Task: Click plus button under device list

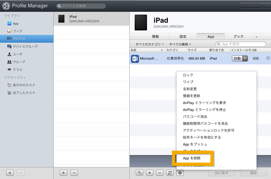Action: (64, 173)
